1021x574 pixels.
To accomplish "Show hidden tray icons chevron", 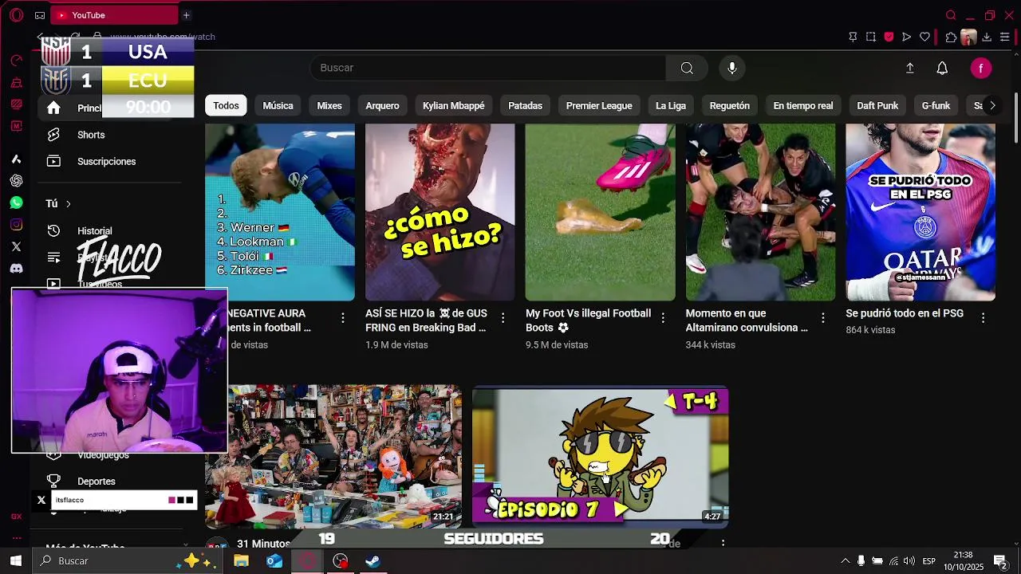I will click(846, 561).
